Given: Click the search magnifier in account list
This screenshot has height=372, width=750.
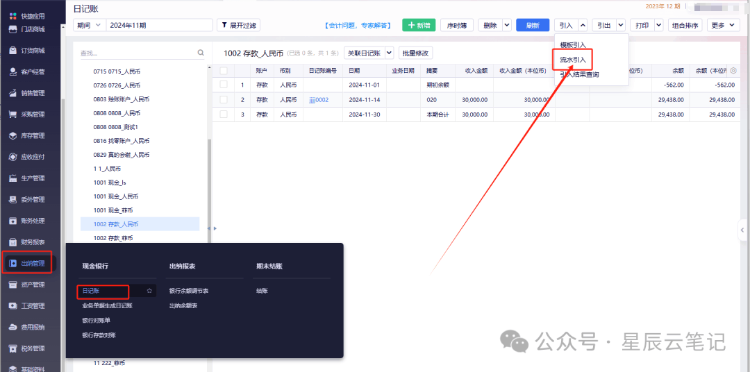Looking at the screenshot, I should [x=201, y=53].
